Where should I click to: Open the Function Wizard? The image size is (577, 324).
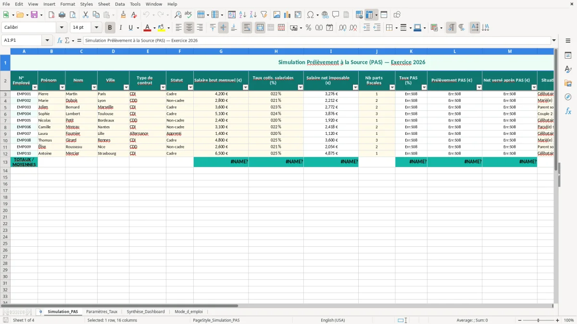[60, 41]
